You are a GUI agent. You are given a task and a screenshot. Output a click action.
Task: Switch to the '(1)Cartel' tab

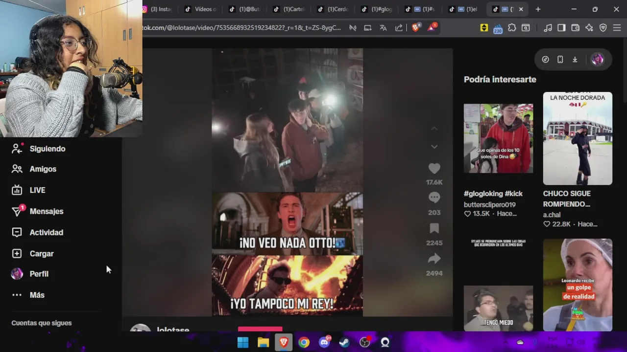pyautogui.click(x=289, y=9)
